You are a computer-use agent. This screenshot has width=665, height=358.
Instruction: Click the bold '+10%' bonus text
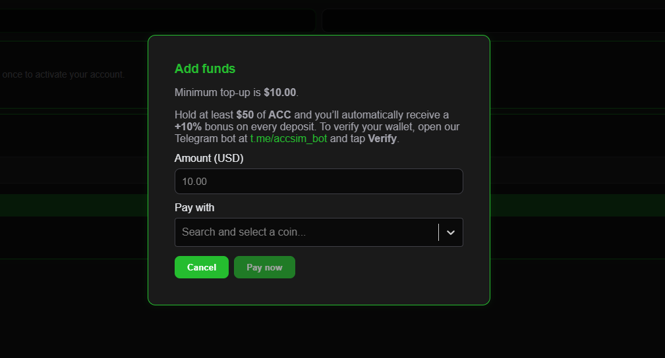click(188, 126)
